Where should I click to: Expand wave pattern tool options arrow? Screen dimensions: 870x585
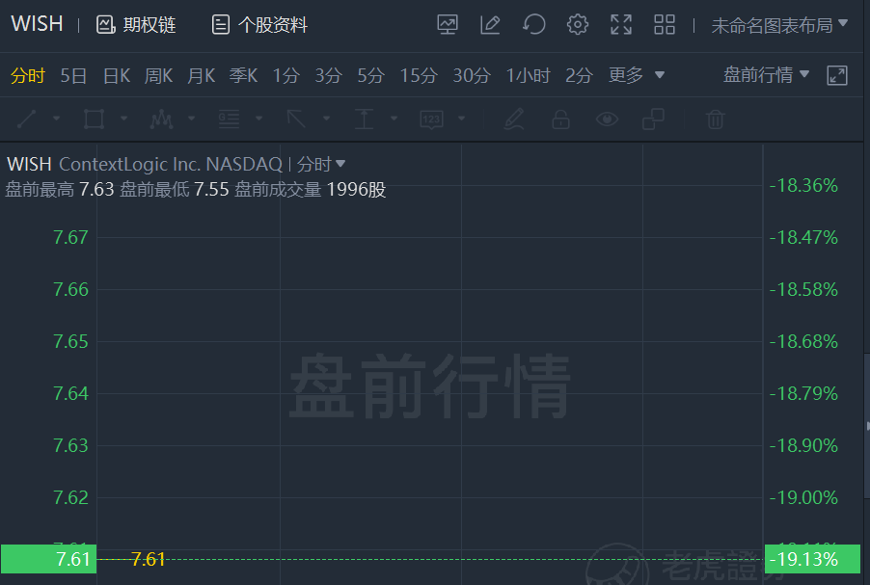click(192, 119)
